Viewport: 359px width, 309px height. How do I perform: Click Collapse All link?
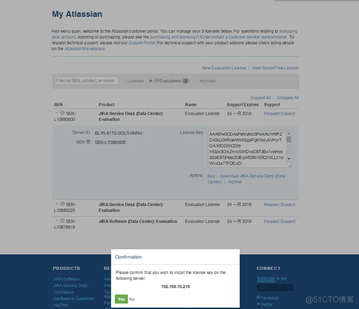pyautogui.click(x=287, y=98)
